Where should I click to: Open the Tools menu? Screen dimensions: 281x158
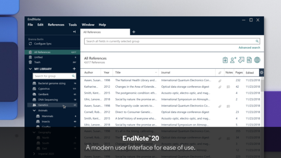click(x=73, y=25)
